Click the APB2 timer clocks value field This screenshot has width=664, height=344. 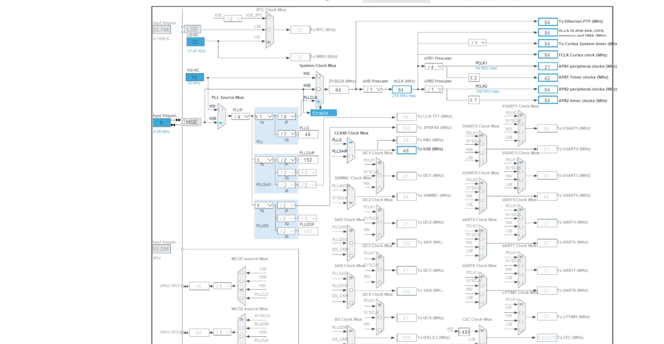pos(548,100)
